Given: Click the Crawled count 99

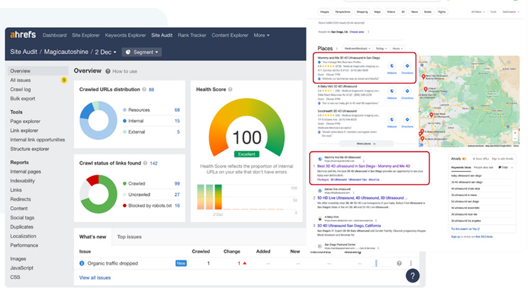Looking at the screenshot, I should pyautogui.click(x=177, y=184).
